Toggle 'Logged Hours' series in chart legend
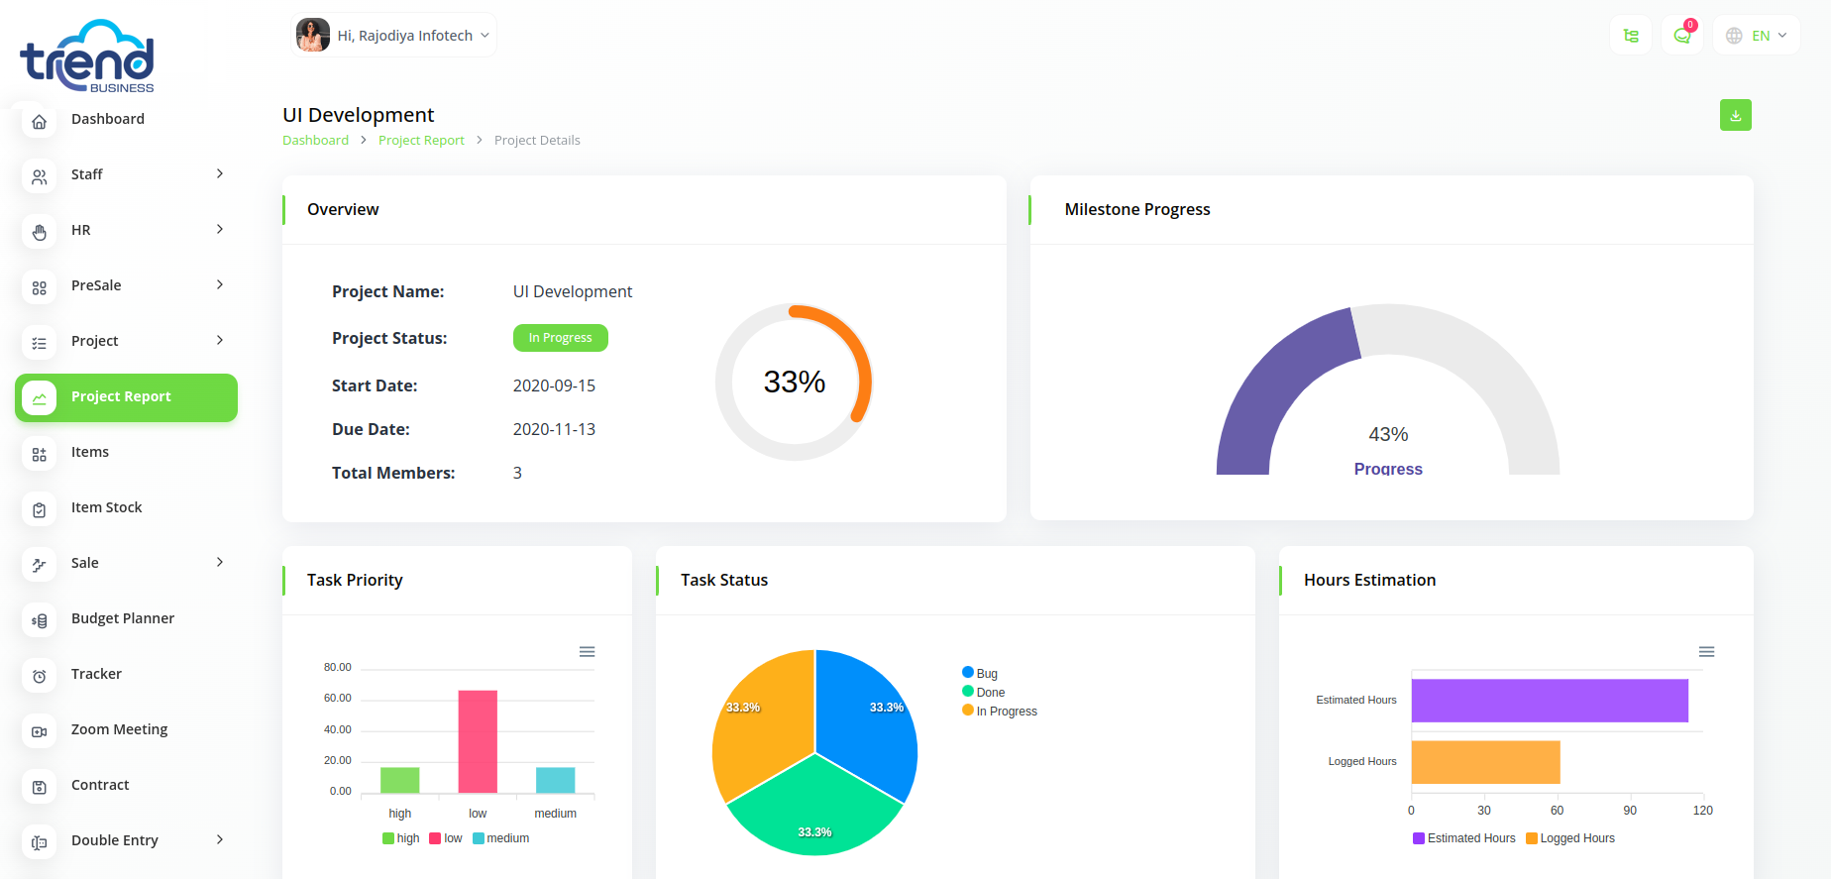This screenshot has width=1831, height=879. click(x=1570, y=838)
